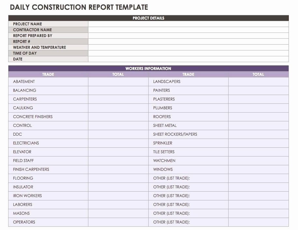This screenshot has width=298, height=230.
Task: Click the Project Name input cell
Action: point(188,24)
